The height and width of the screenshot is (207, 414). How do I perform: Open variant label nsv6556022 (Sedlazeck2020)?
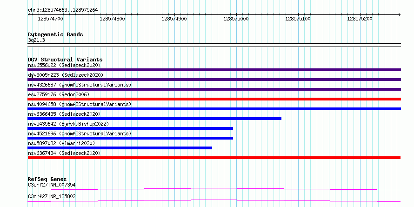pyautogui.click(x=64, y=65)
